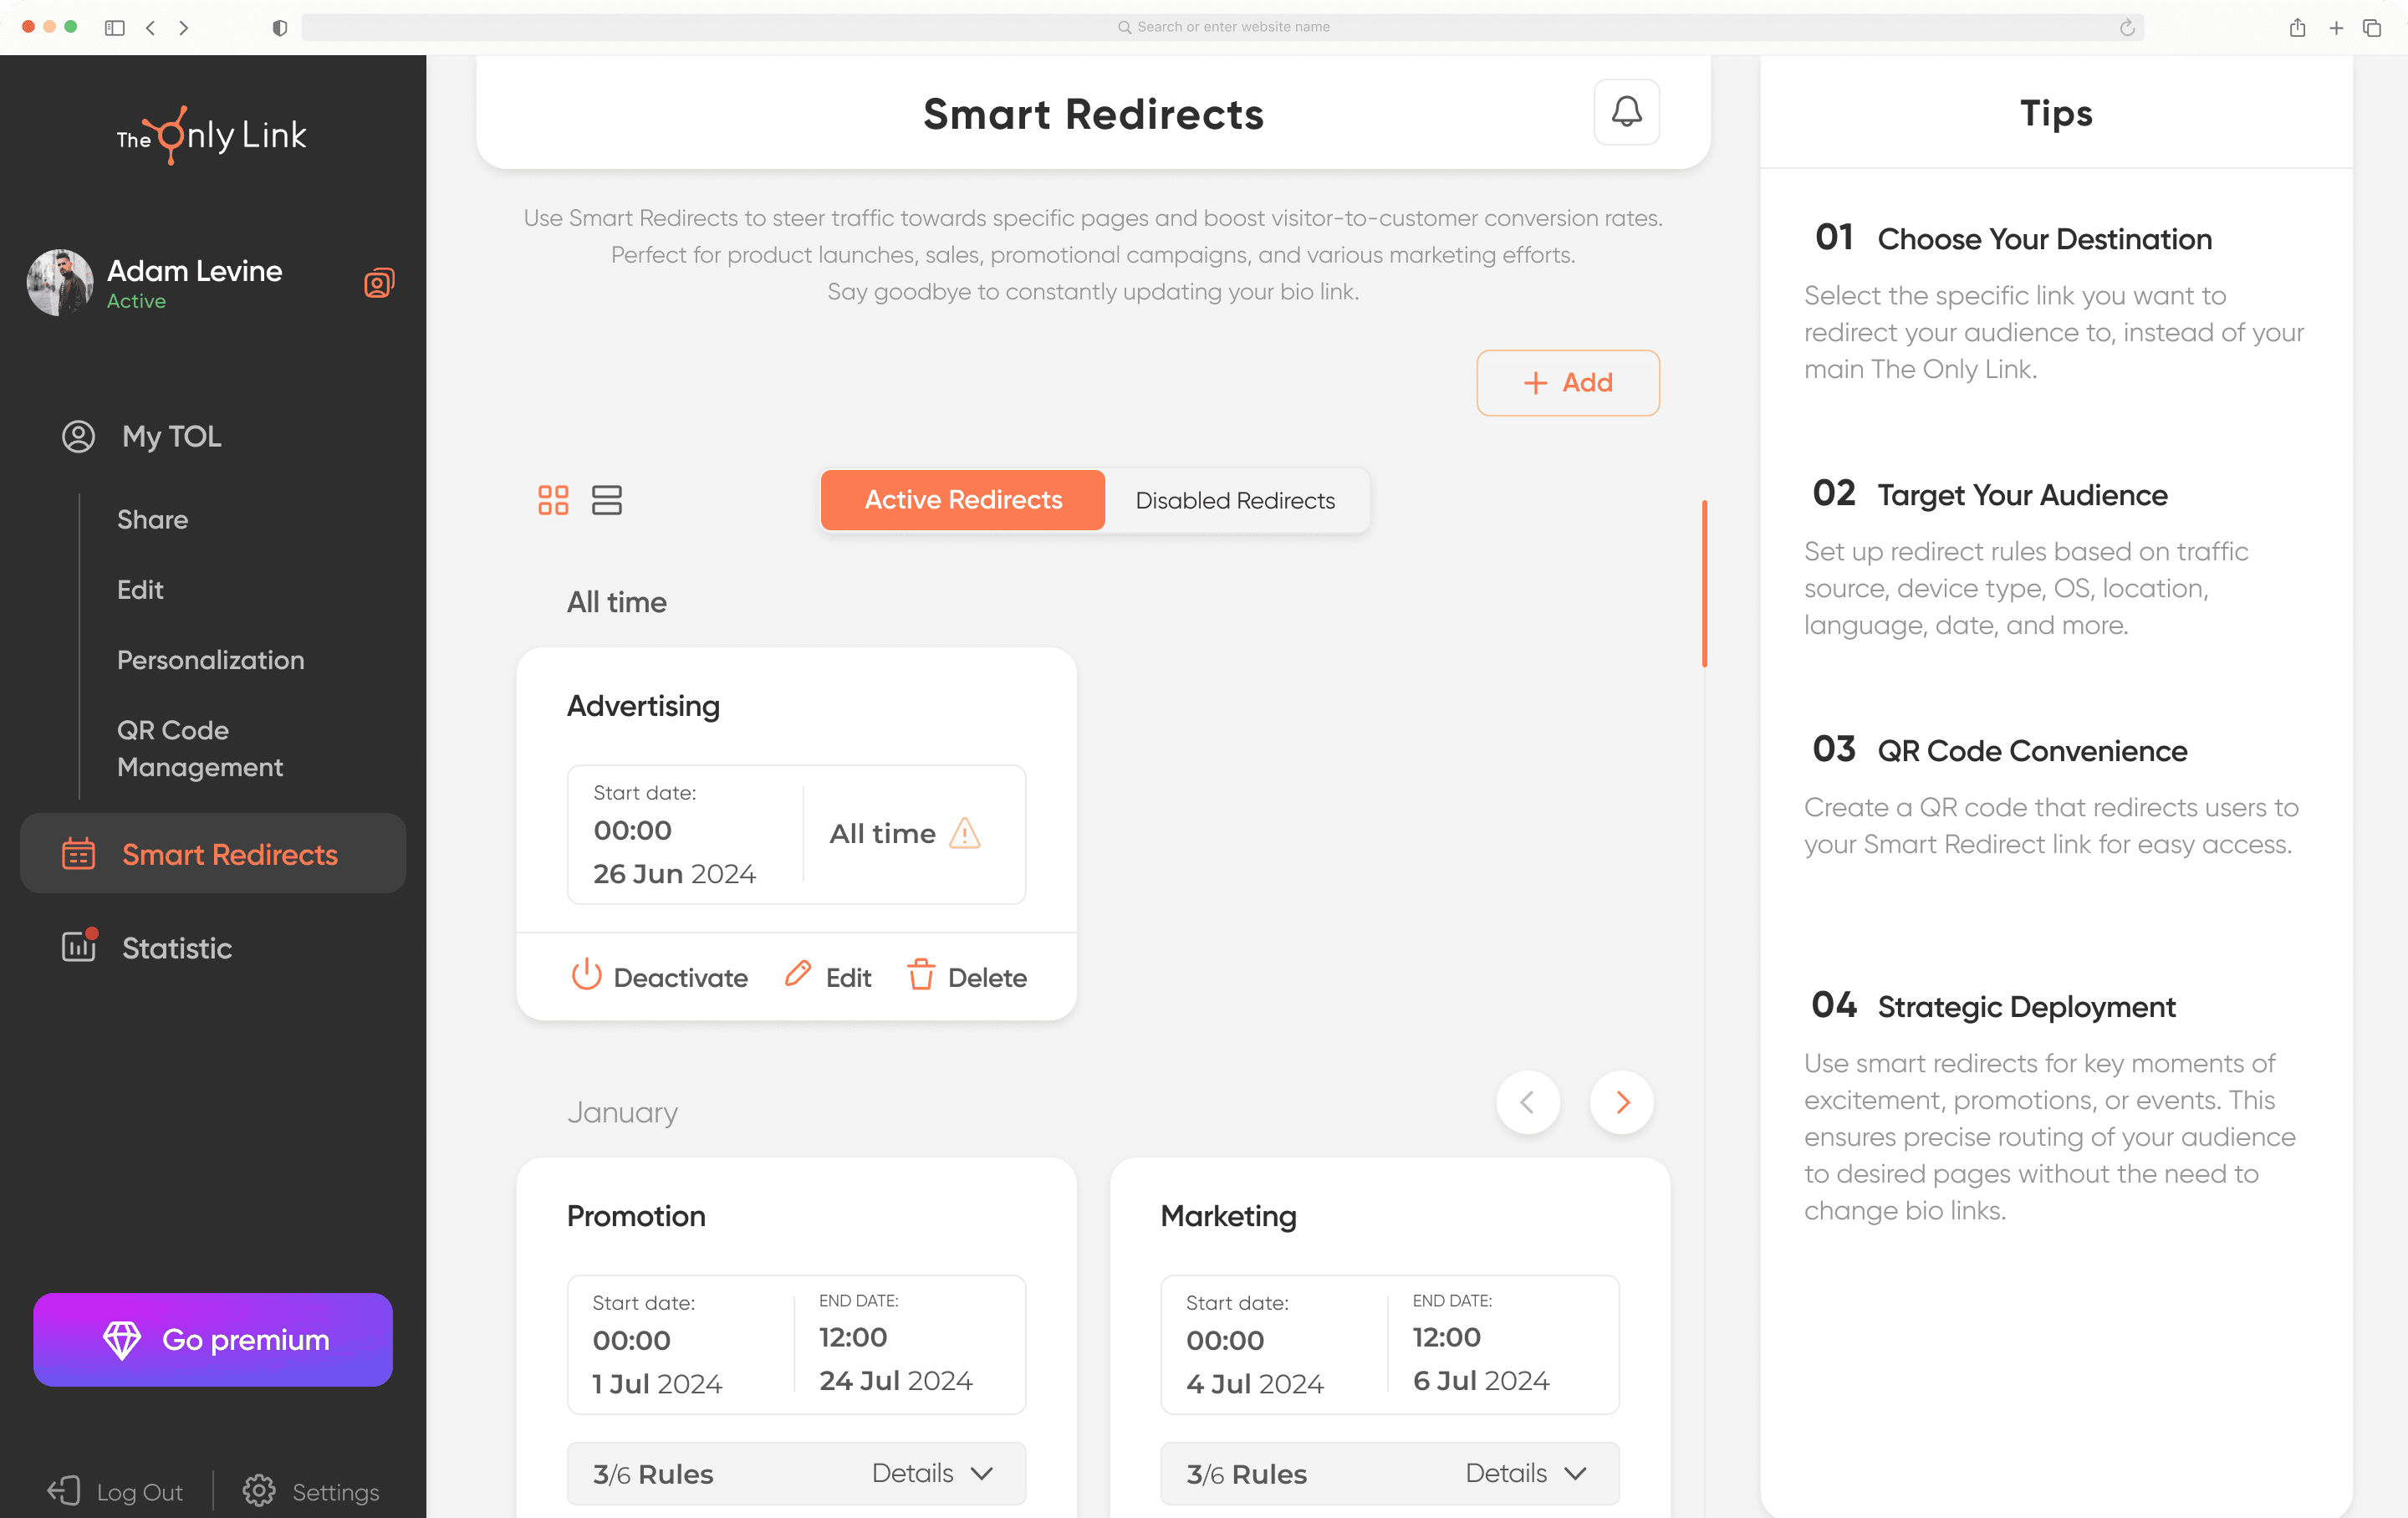Screen dimensions: 2408x1518
Task: Click the Add new Smart Redirect button
Action: tap(1568, 381)
